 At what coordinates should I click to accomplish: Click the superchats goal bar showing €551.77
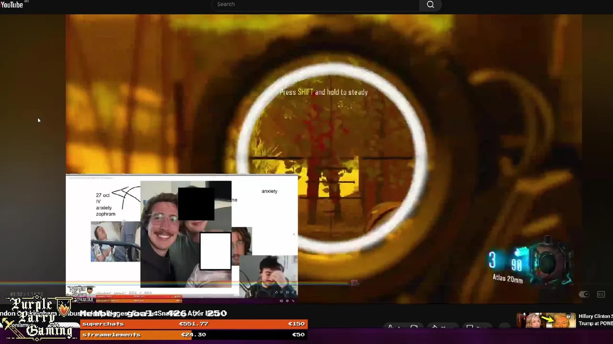click(193, 324)
